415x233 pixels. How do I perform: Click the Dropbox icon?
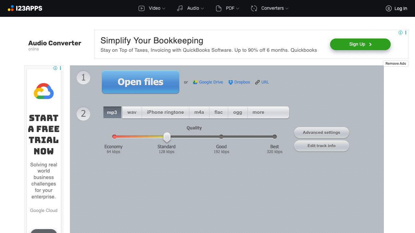point(231,82)
